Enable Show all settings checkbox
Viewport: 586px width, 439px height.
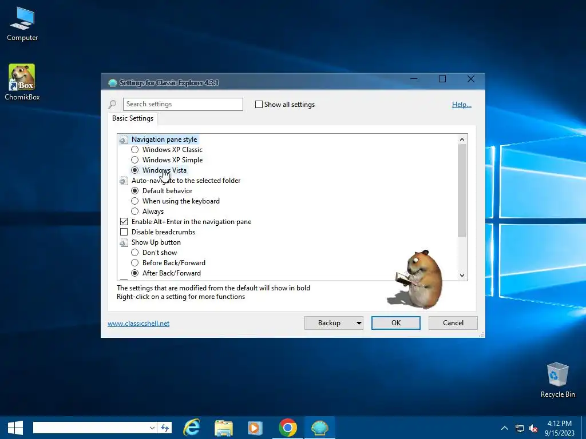[259, 105]
